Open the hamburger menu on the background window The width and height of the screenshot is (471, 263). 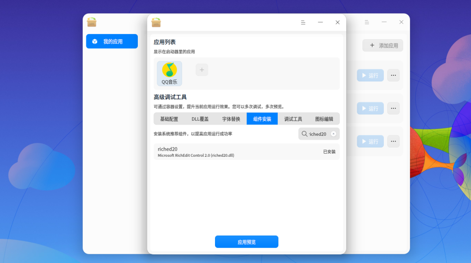coord(366,22)
